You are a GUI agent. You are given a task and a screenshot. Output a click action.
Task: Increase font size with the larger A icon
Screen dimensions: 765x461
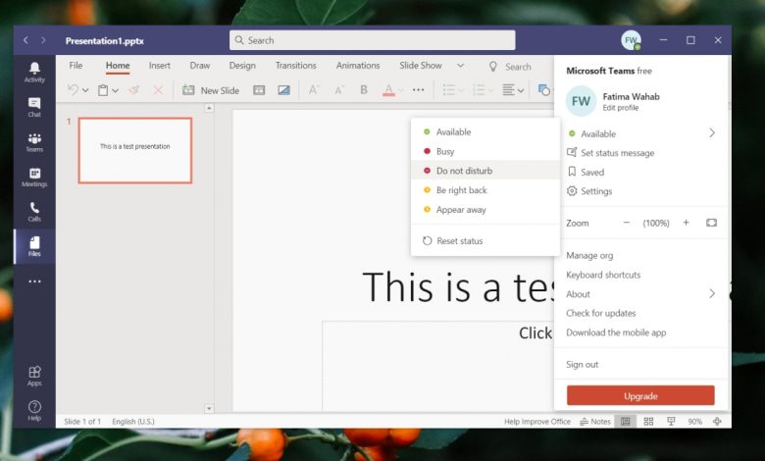pos(314,90)
